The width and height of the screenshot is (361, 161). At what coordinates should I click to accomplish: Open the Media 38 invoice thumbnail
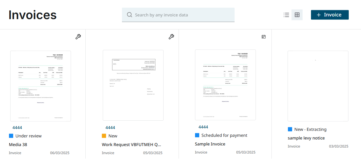point(40,86)
